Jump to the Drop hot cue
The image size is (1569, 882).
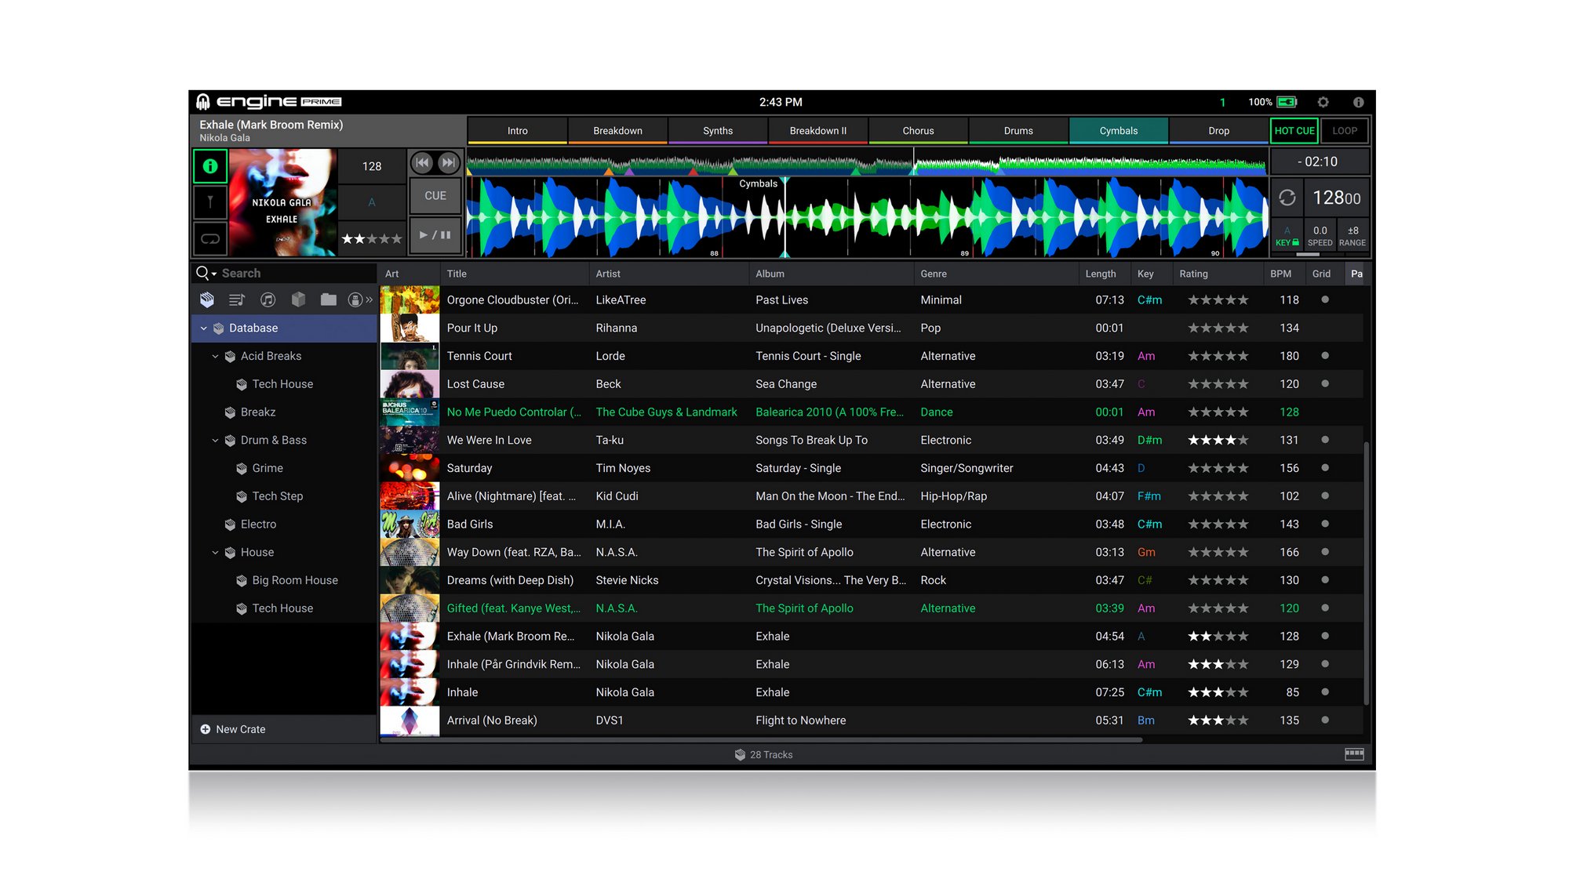[1218, 131]
